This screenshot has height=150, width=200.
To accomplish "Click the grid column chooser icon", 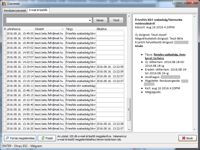I will 5,29.
